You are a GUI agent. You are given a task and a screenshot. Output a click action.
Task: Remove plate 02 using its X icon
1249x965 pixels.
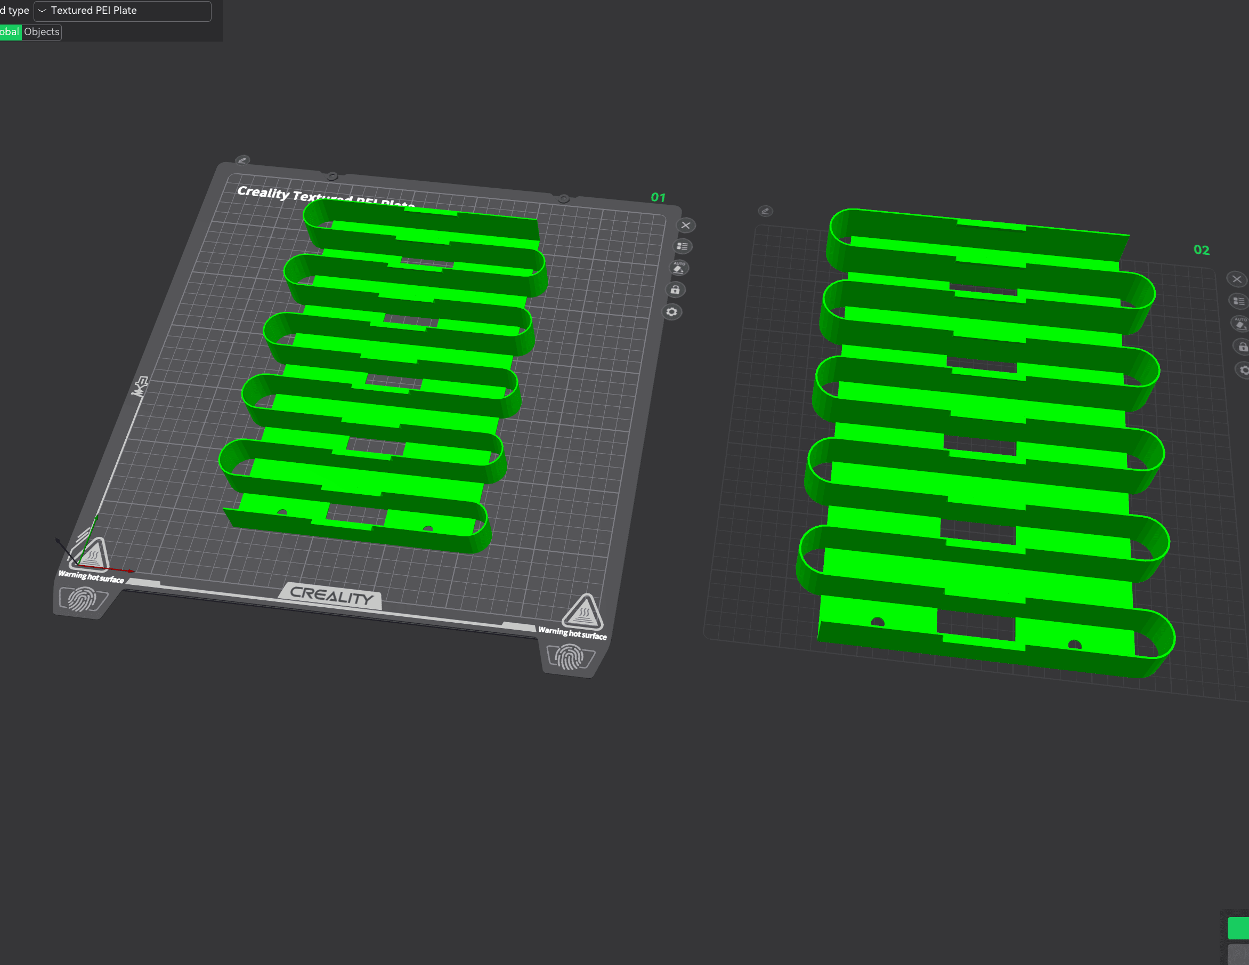tap(1237, 279)
